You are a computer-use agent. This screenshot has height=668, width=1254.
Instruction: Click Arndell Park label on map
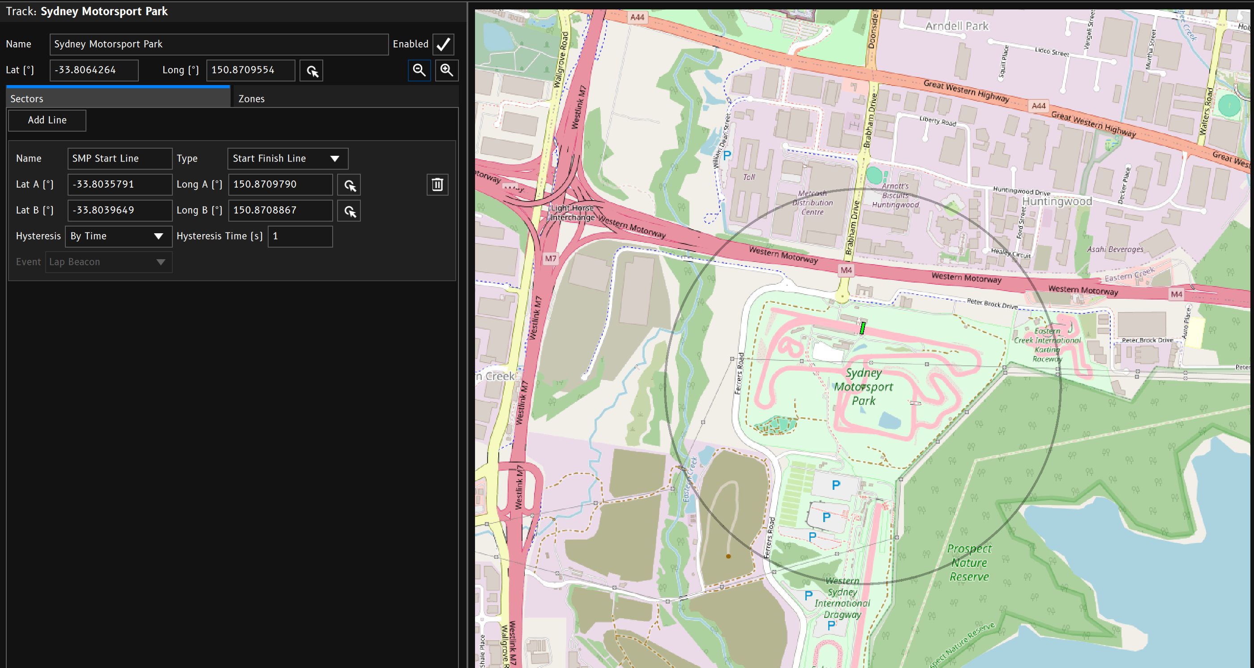pyautogui.click(x=957, y=26)
